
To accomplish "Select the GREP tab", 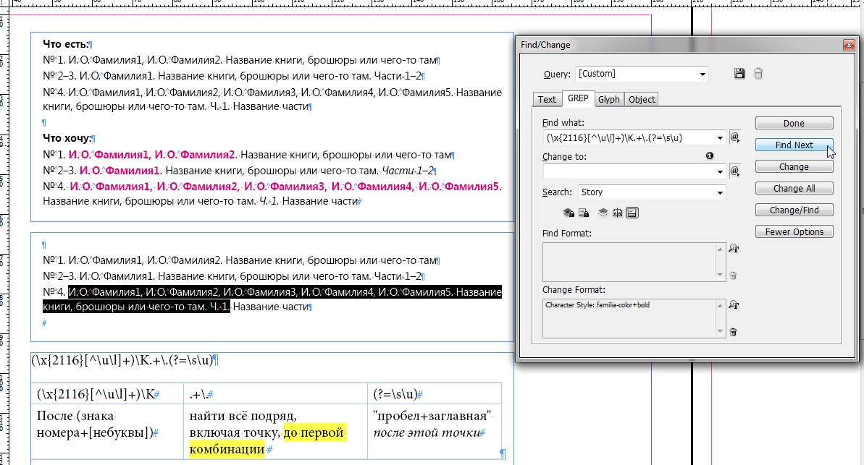I will (x=578, y=98).
